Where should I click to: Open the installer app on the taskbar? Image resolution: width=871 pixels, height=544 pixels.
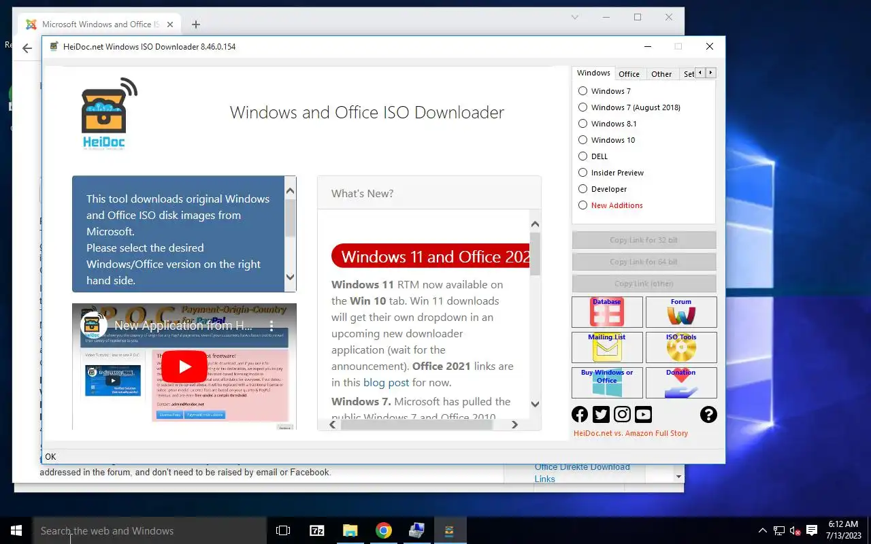[416, 530]
